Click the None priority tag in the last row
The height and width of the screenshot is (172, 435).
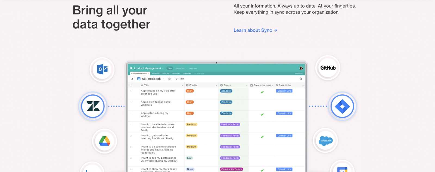click(190, 169)
